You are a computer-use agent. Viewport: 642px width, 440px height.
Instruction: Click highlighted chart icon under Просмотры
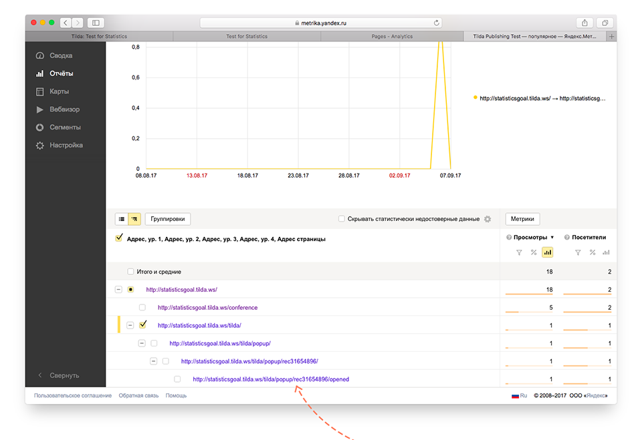(548, 252)
